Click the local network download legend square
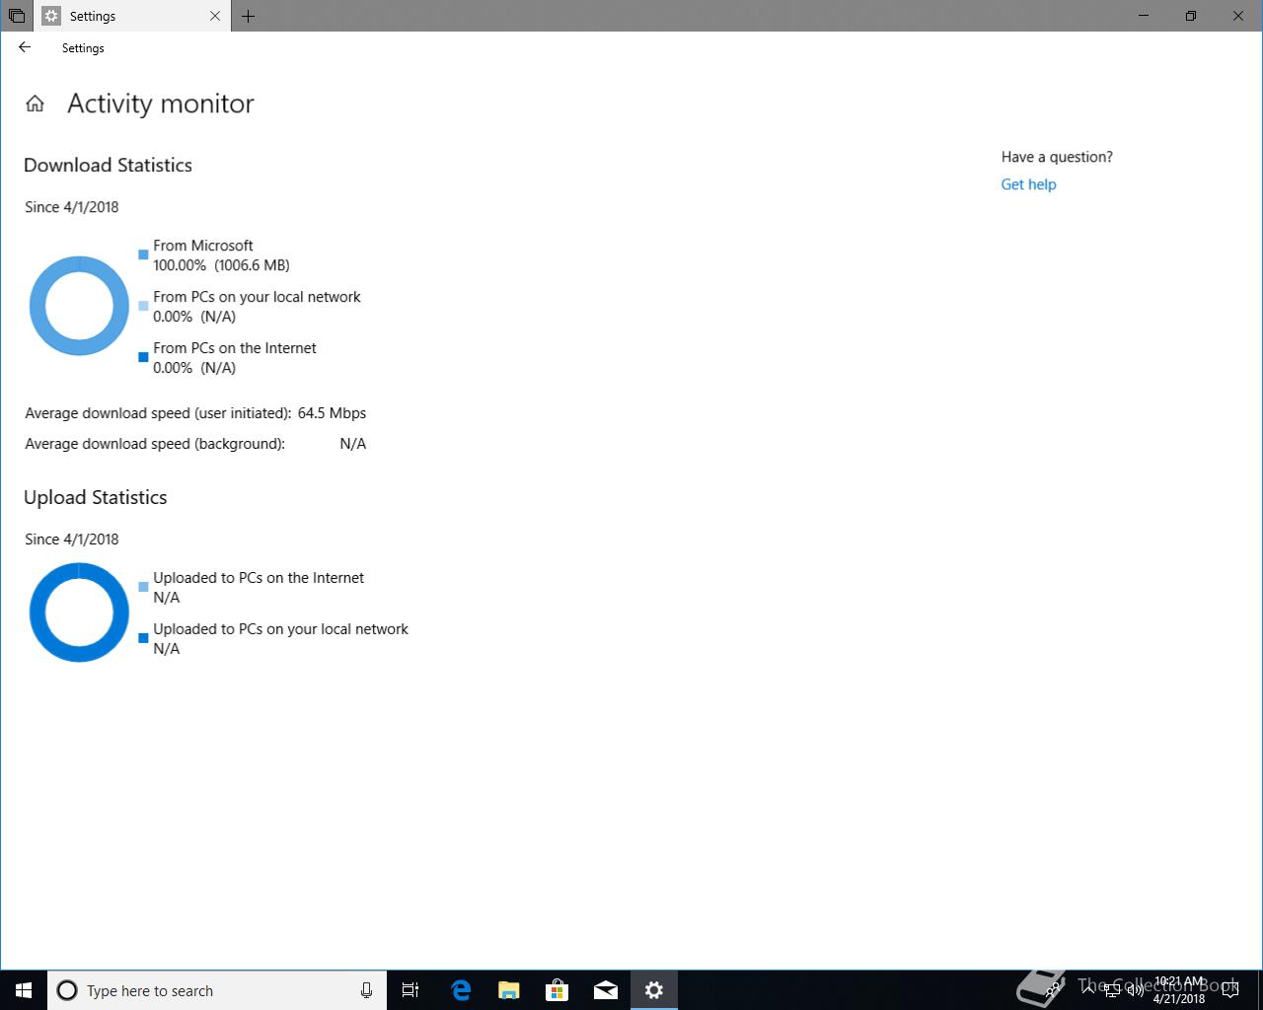This screenshot has width=1263, height=1010. (x=143, y=306)
